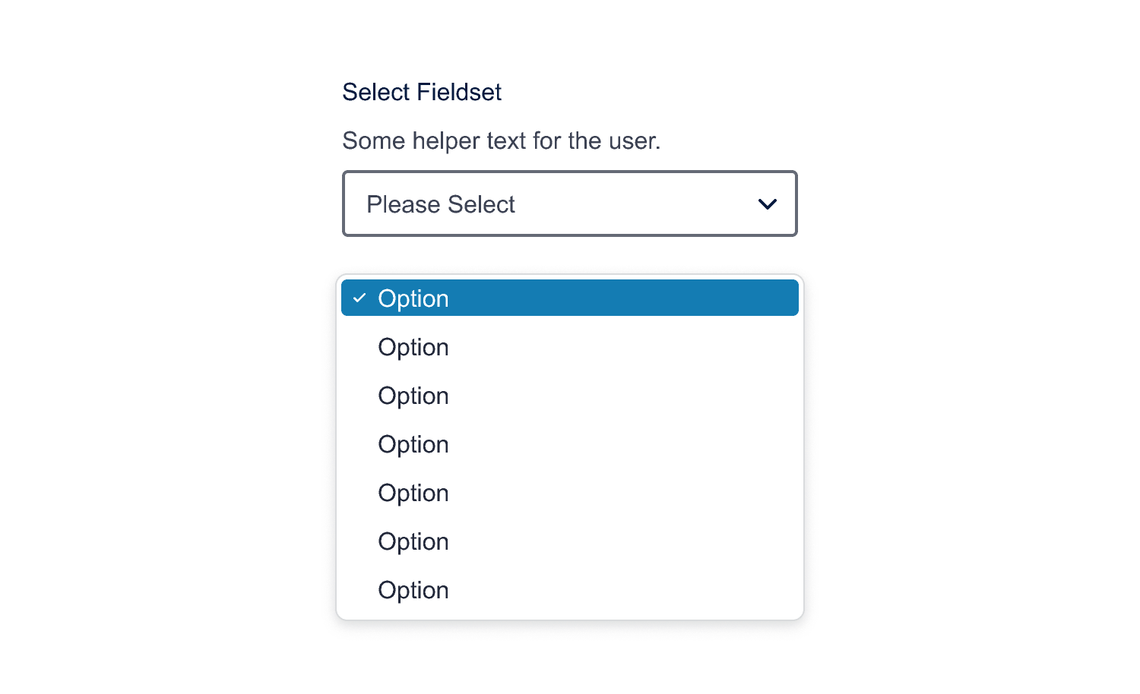Viewport: 1140px width, 694px height.
Task: Click inside the Please Select field
Action: pos(570,204)
